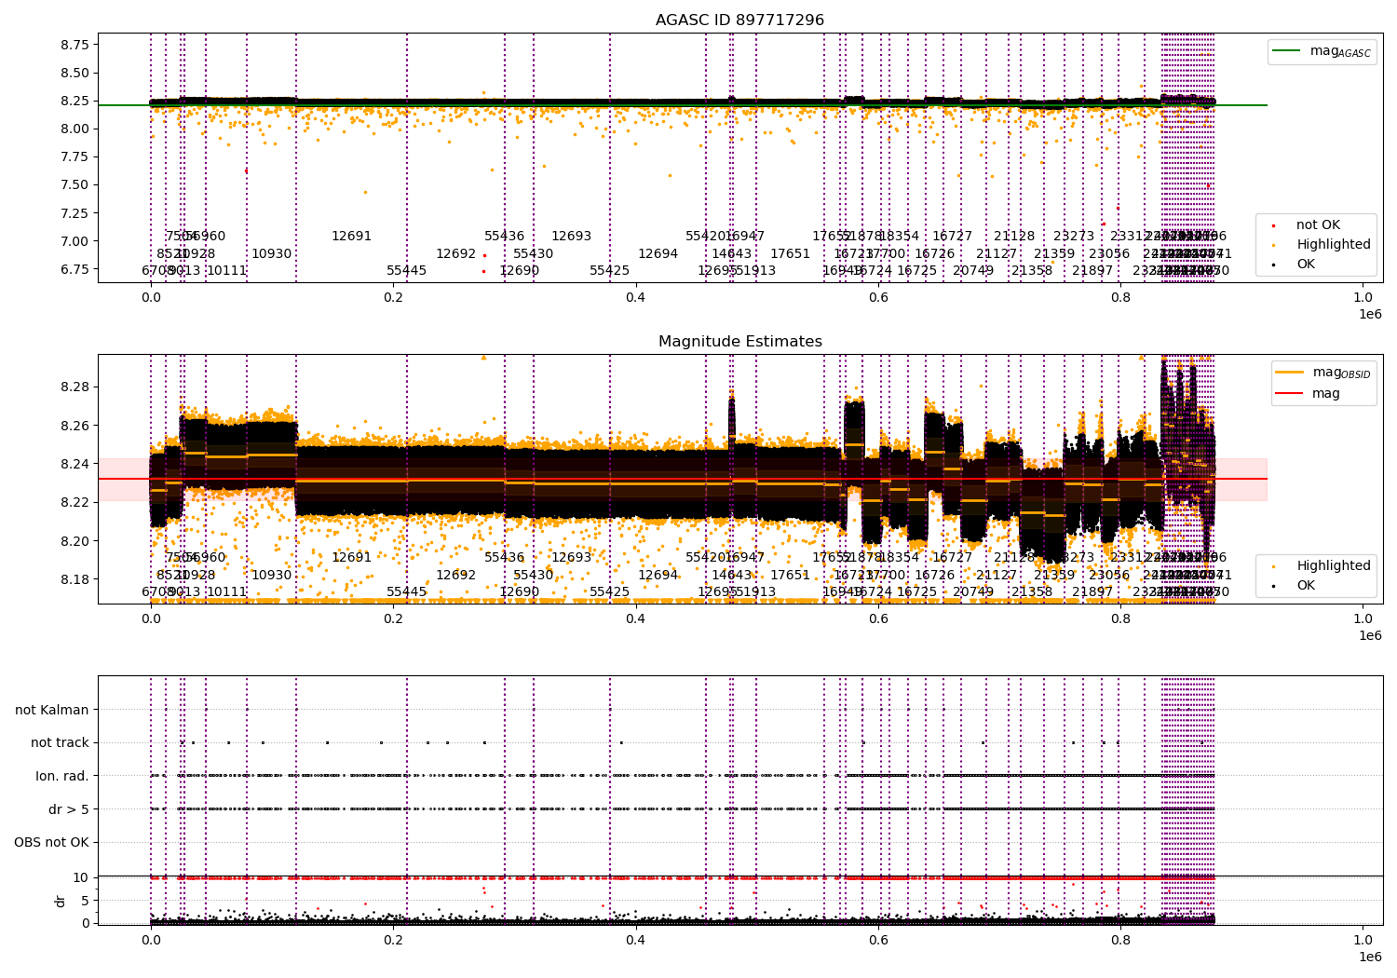Click the 7.50 y-axis tick label
Viewport: 1397px width, 978px height.
[x=75, y=184]
